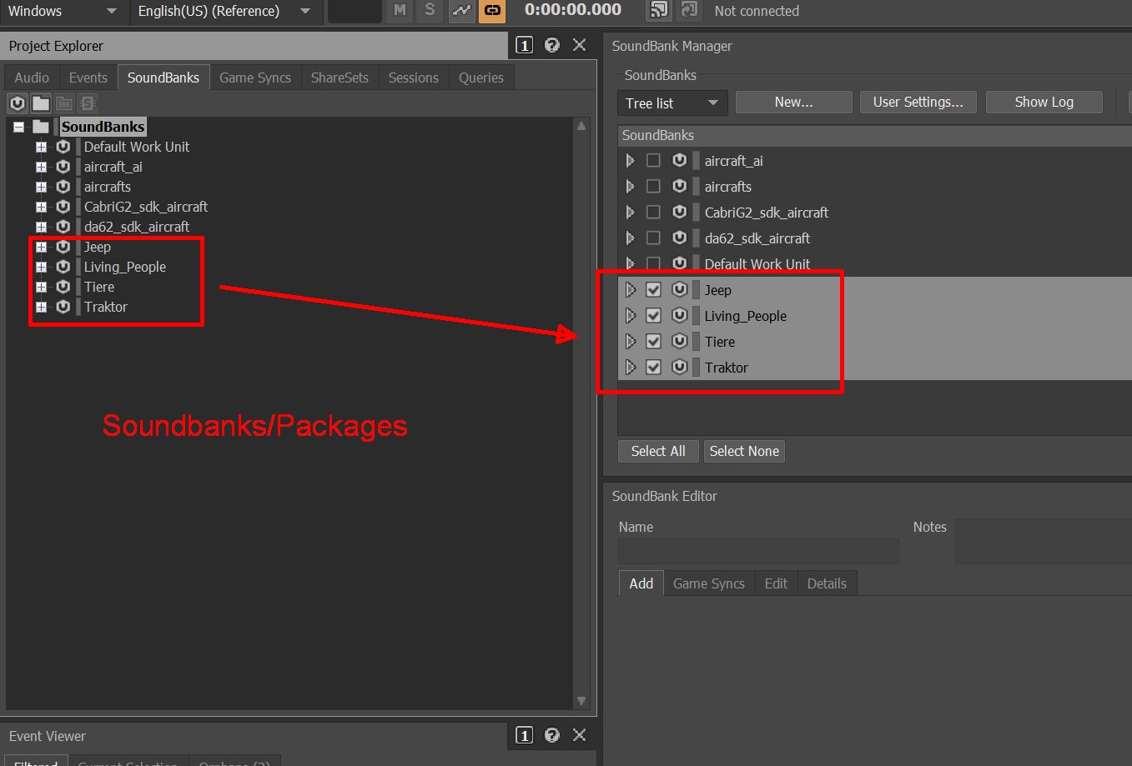Click the work unit icon of Traktor in Manager

[x=680, y=368]
